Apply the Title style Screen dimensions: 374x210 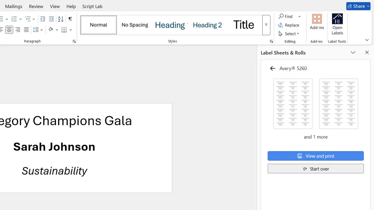[x=243, y=25]
